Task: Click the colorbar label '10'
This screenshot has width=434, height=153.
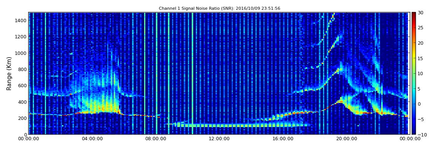Action: pyautogui.click(x=420, y=73)
